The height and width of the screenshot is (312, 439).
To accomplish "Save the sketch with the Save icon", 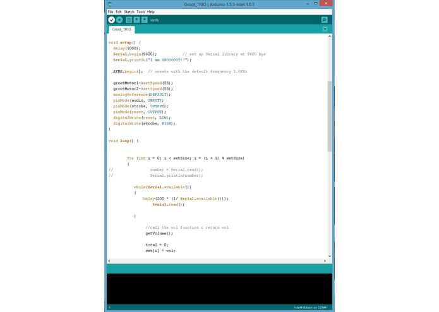I will [x=145, y=20].
